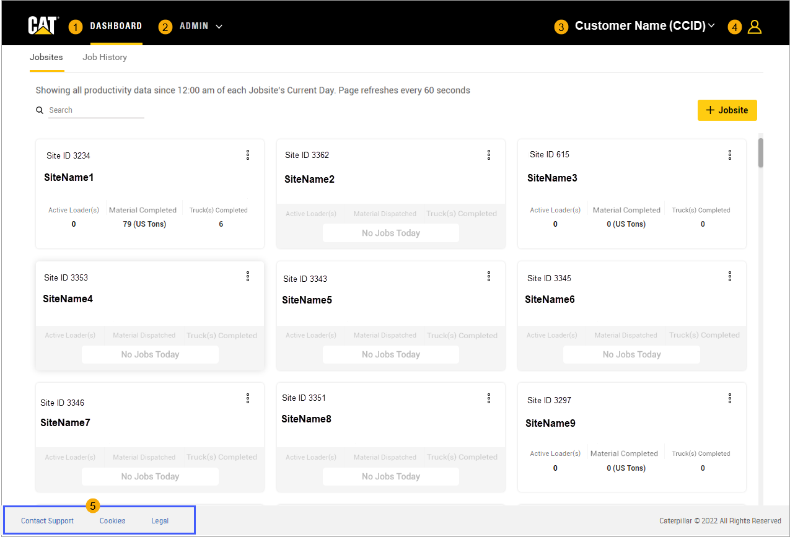790x537 pixels.
Task: Click into the Search input field
Action: click(x=96, y=110)
